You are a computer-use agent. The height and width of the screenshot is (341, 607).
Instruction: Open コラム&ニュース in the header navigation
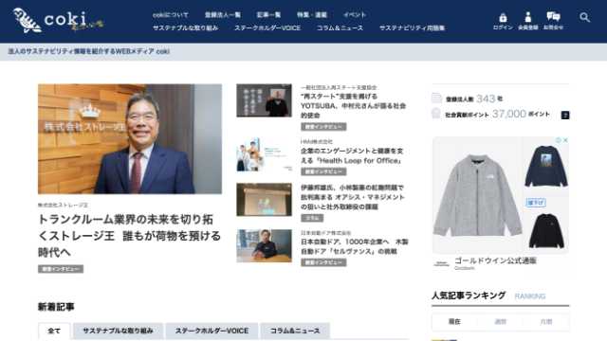pyautogui.click(x=340, y=27)
